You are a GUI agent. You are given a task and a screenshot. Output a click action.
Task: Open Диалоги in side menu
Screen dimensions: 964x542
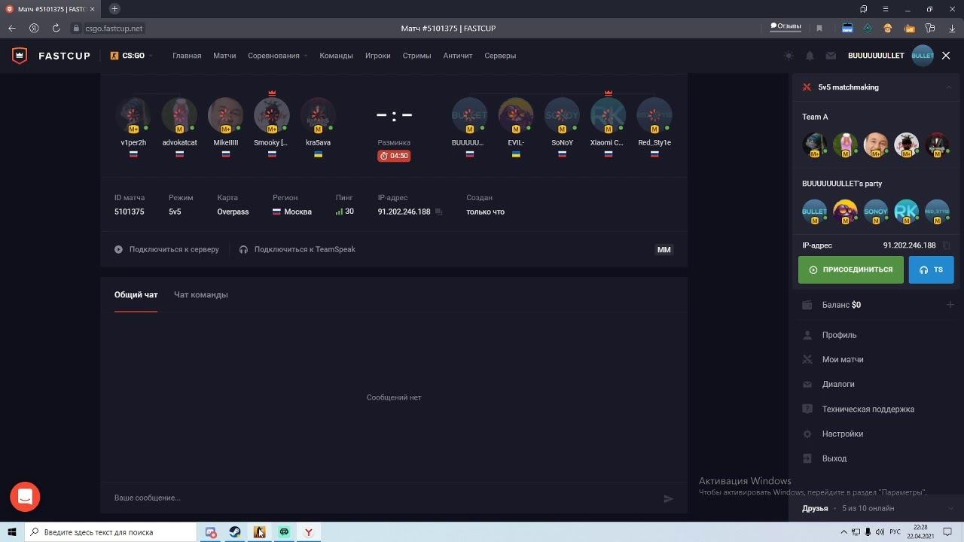pyautogui.click(x=838, y=384)
